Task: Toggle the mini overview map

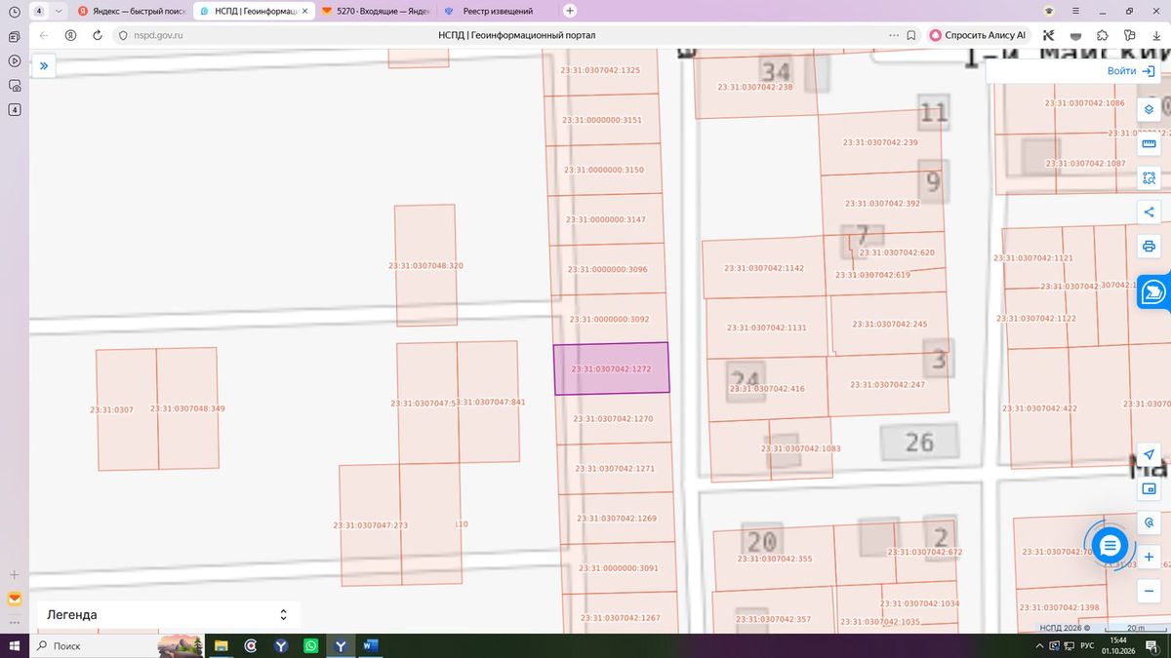Action: [x=1150, y=489]
